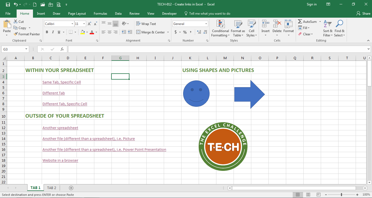Click the Format Painter brush icon
The image size is (372, 198).
(x=16, y=34)
